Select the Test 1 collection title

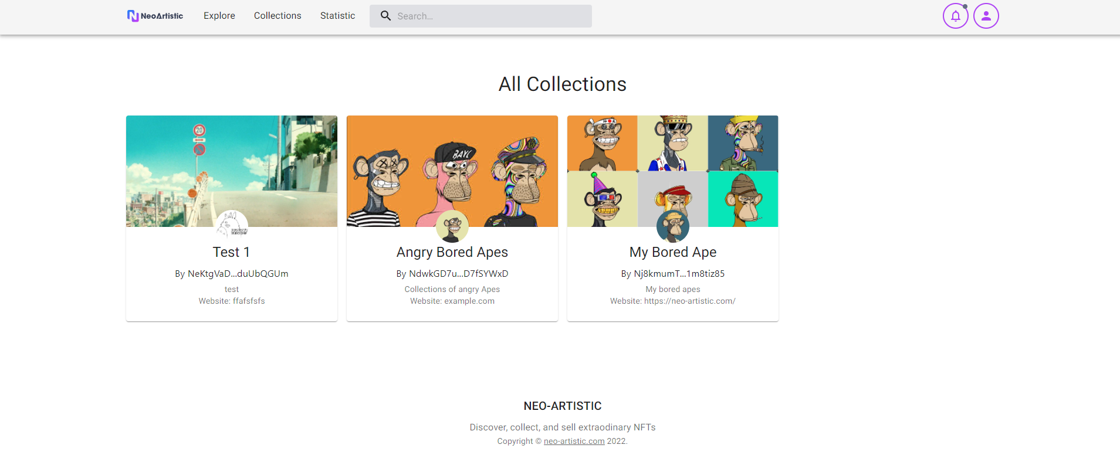(x=232, y=252)
